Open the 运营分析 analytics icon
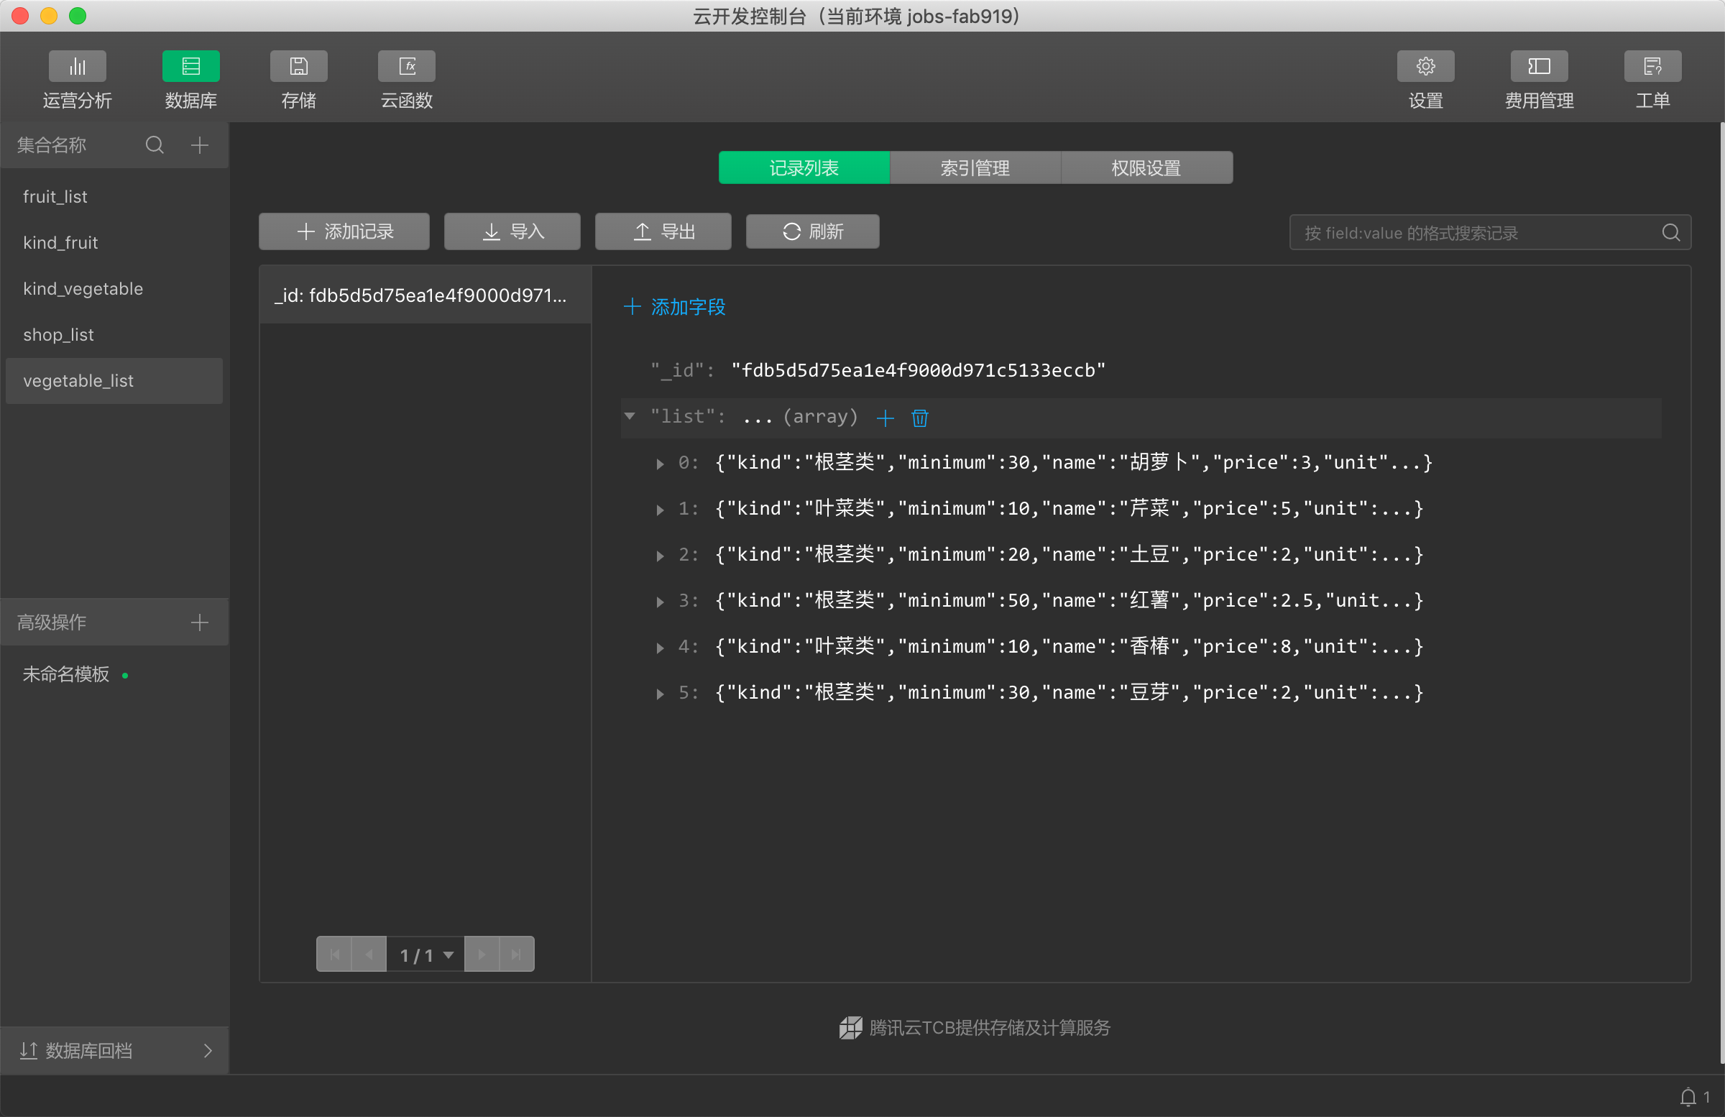 77,67
